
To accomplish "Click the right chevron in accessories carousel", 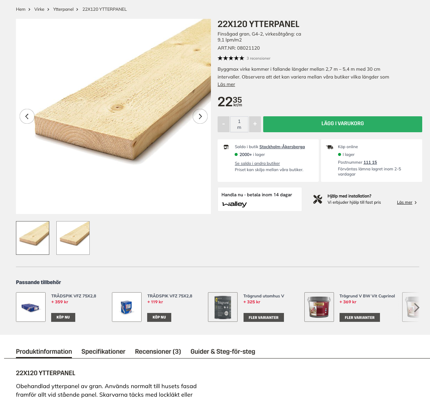I will point(417,307).
